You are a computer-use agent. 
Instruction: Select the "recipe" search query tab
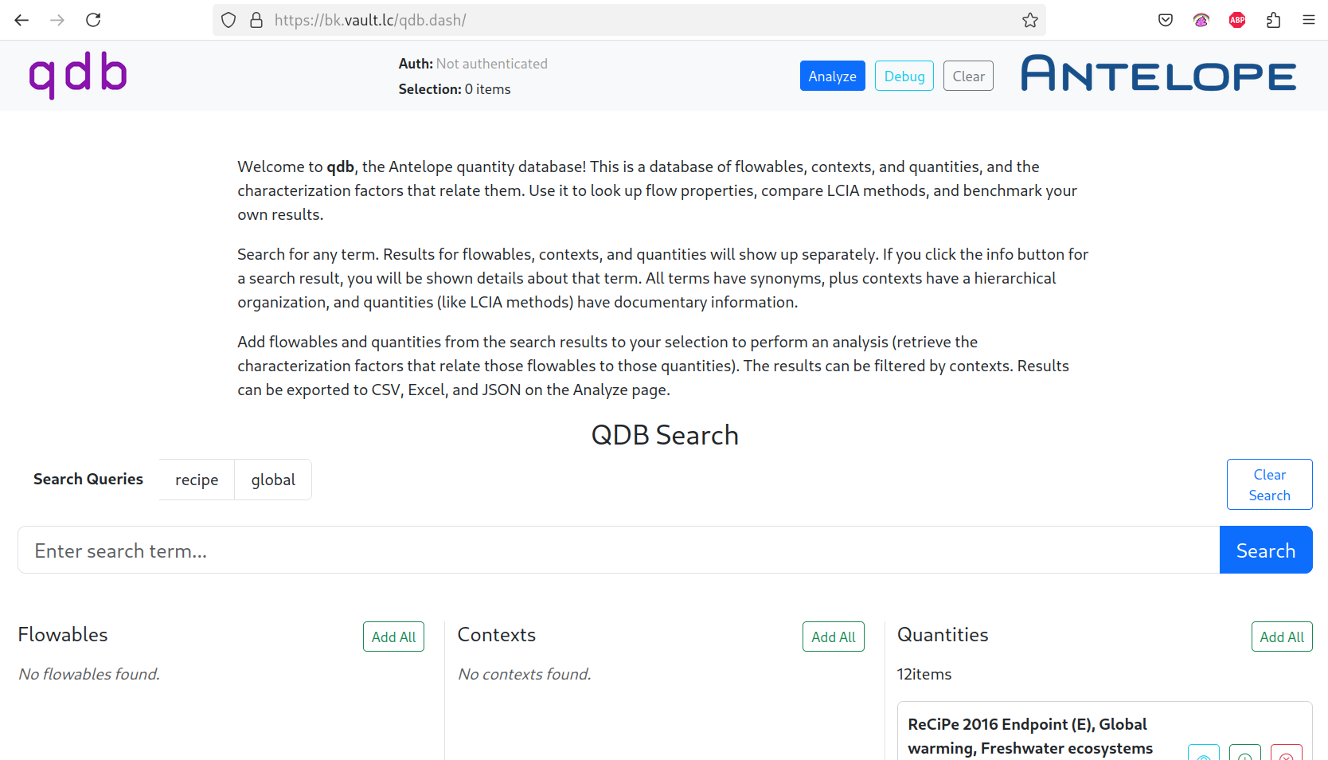[196, 480]
